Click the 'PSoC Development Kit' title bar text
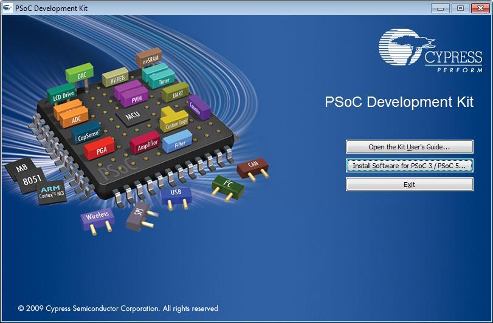The image size is (493, 323). 51,8
